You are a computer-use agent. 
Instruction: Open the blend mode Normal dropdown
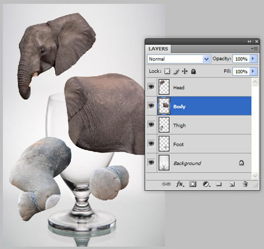(x=179, y=59)
